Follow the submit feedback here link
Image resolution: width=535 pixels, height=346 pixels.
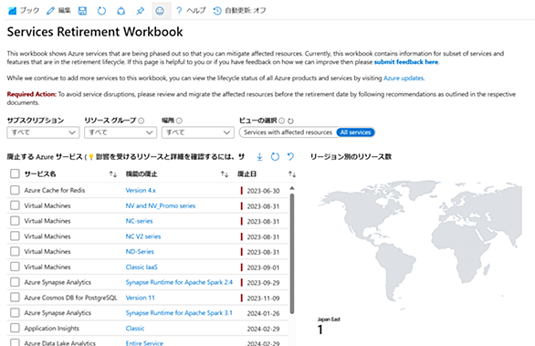pyautogui.click(x=406, y=62)
